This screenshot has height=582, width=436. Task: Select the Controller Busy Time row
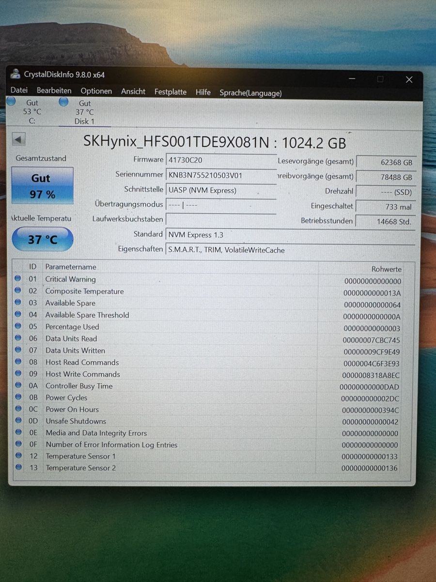[x=208, y=387]
